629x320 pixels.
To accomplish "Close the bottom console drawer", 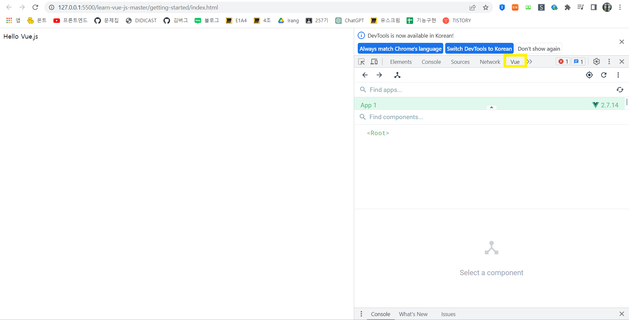I will coord(622,314).
